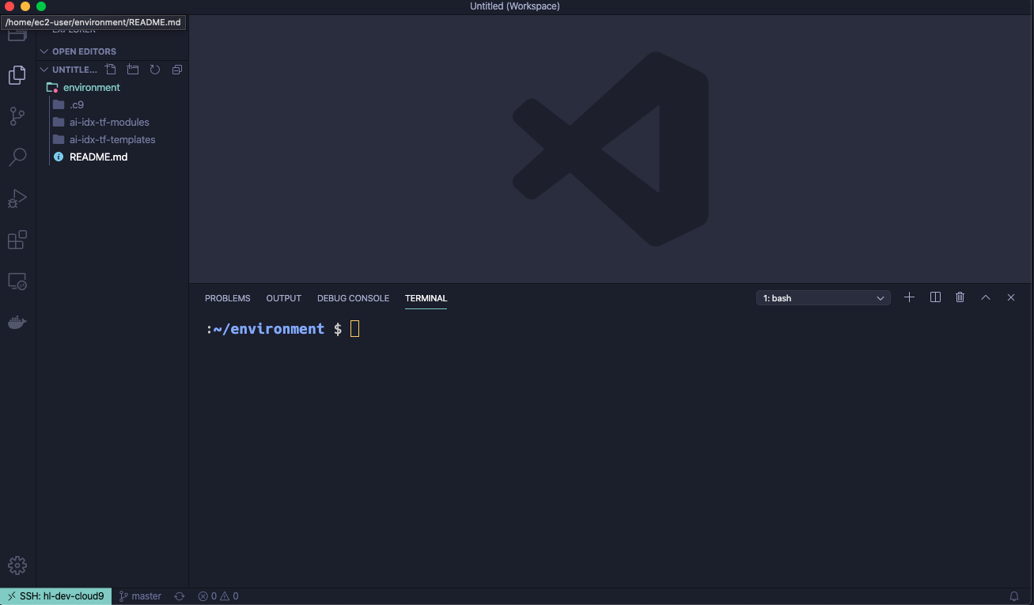This screenshot has width=1034, height=605.
Task: Open the Docker view
Action: click(17, 322)
